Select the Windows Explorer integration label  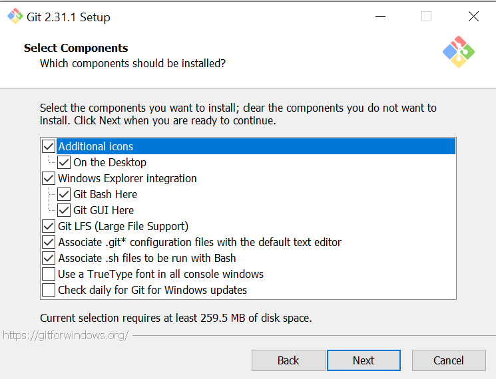[127, 178]
